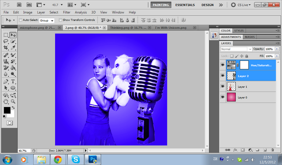Select the Move tool in toolbox
Viewport: 282px width, 165px height.
13,35
